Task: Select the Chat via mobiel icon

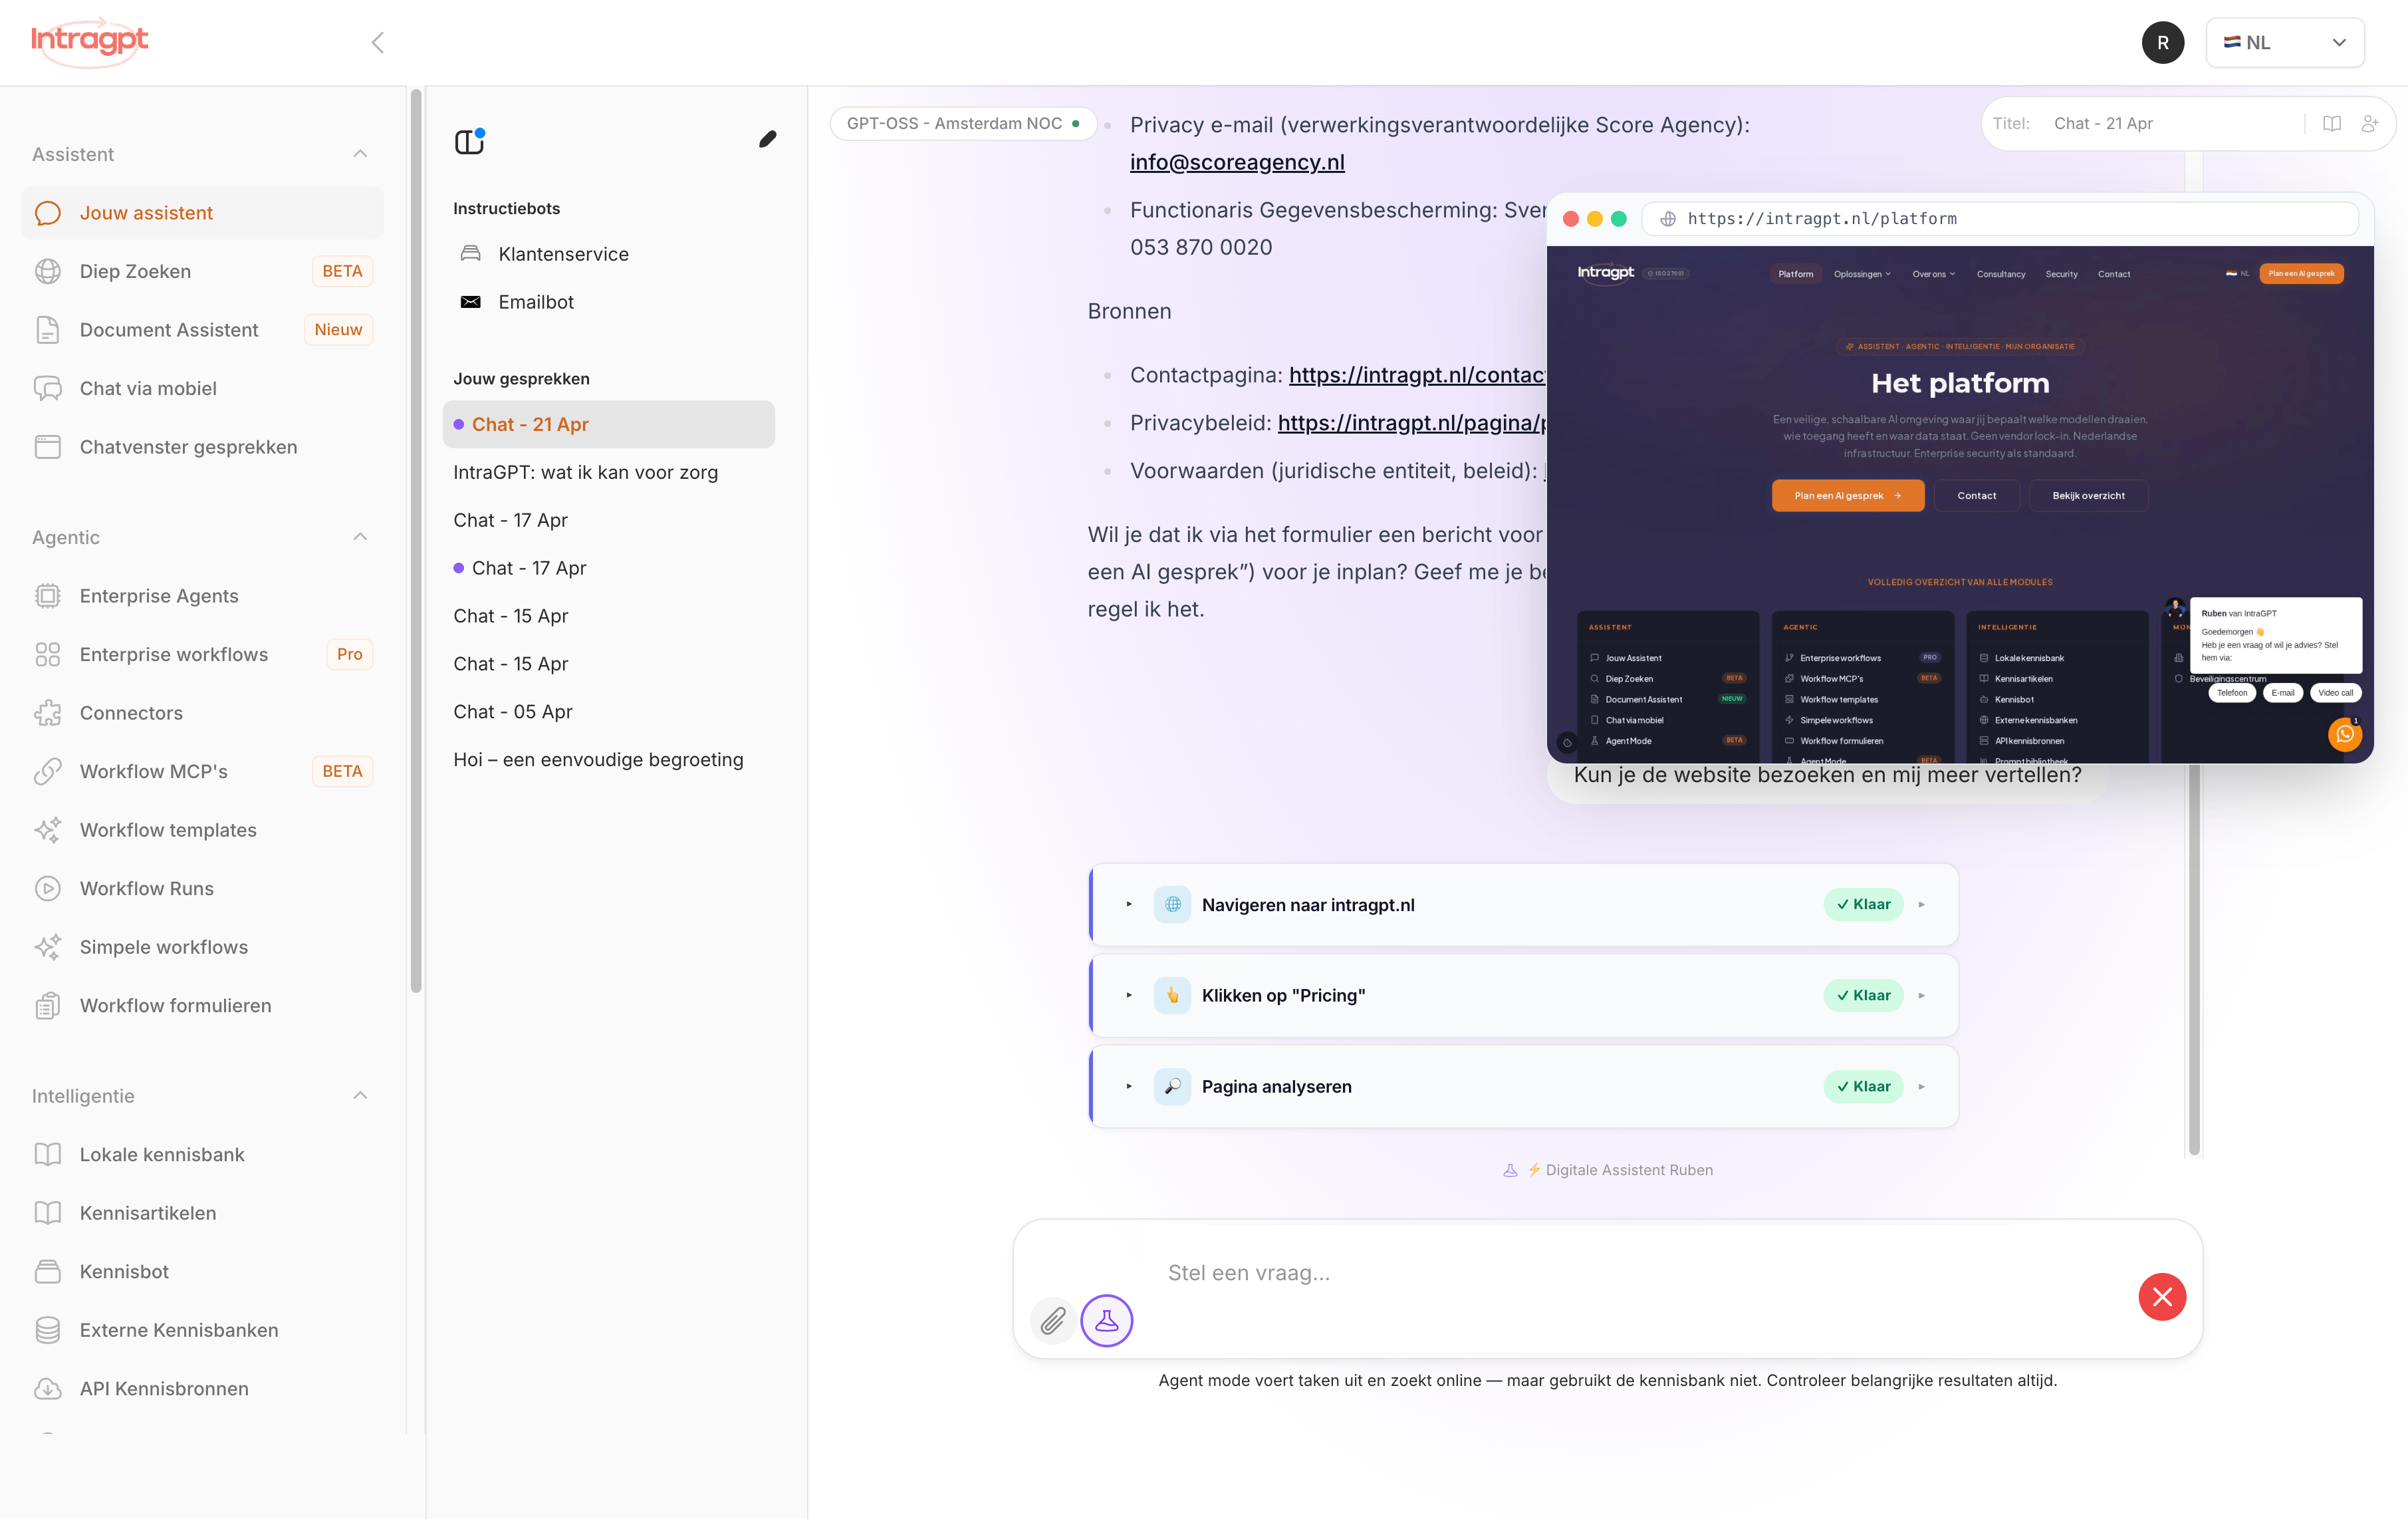Action: pos(48,388)
